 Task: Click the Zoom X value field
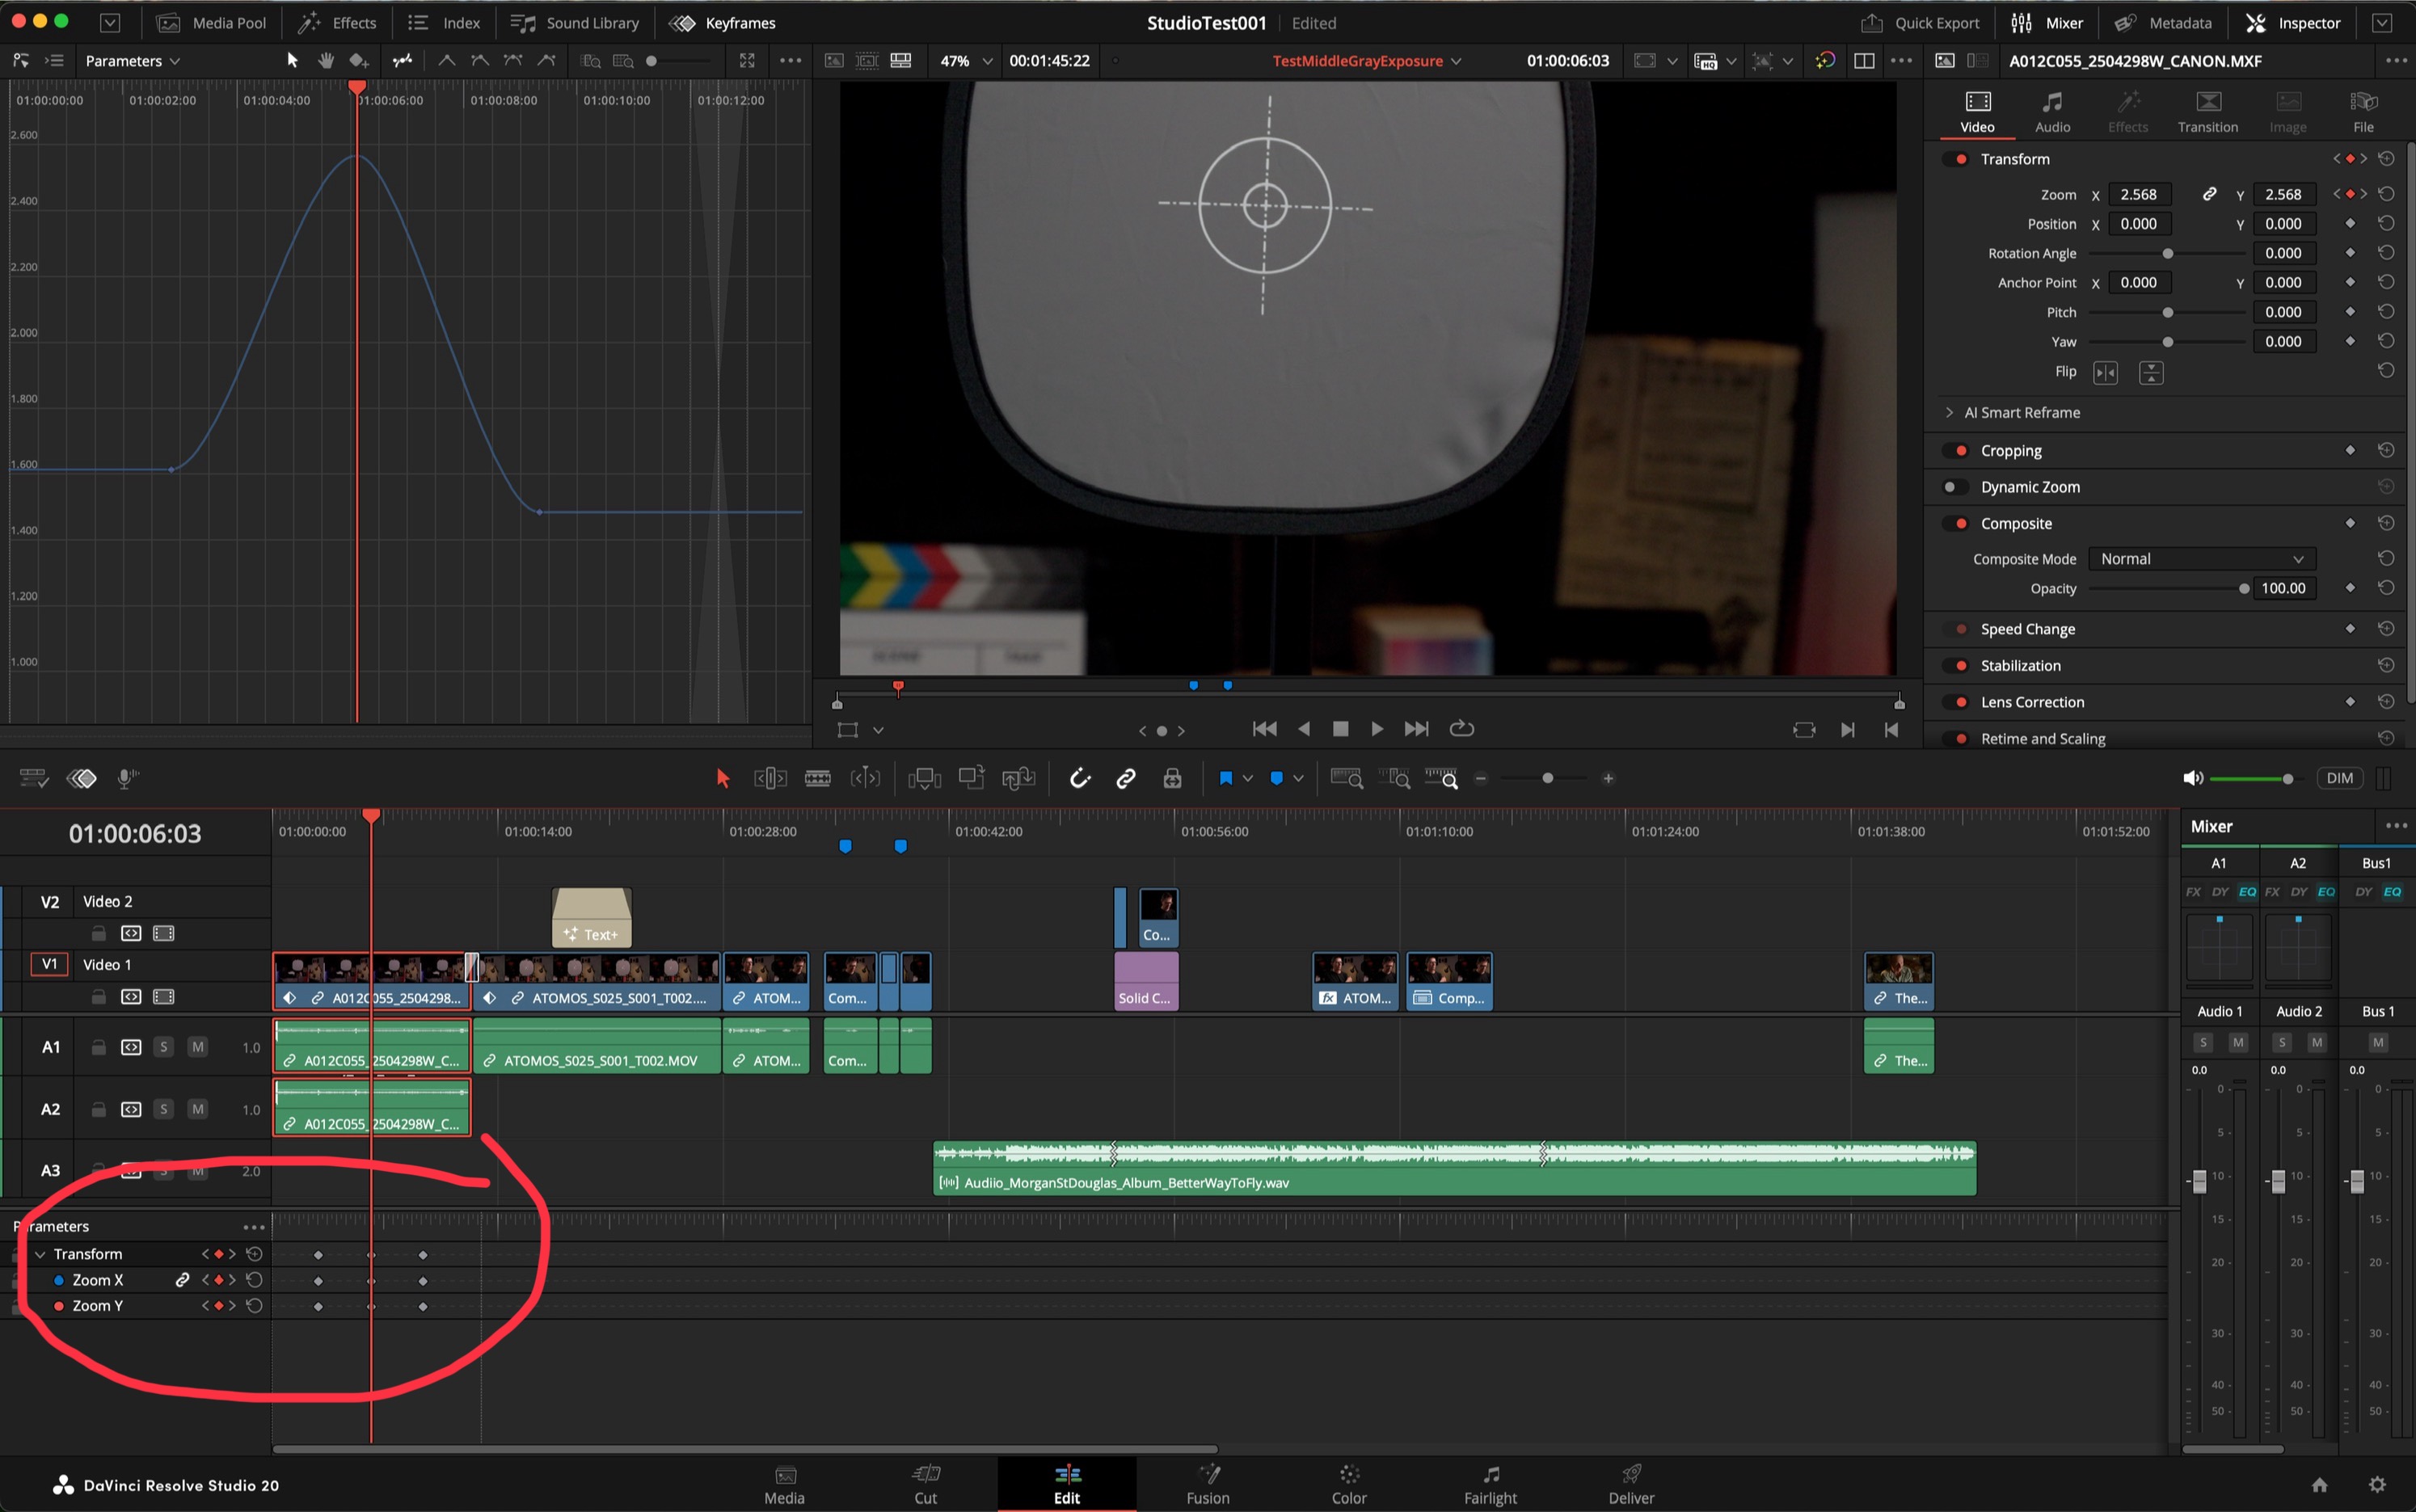tap(2139, 194)
